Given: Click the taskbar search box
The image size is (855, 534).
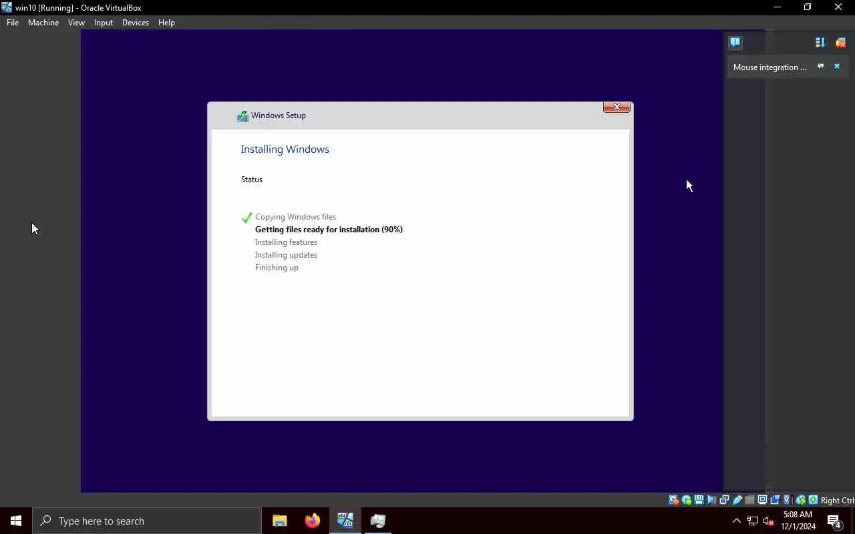Looking at the screenshot, I should (147, 521).
